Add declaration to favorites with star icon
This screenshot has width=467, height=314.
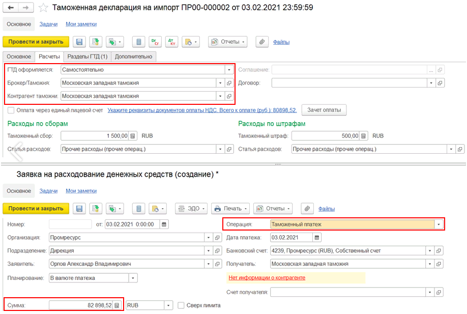coord(44,8)
